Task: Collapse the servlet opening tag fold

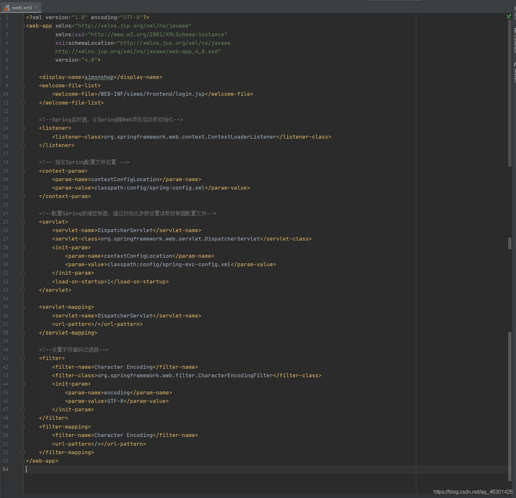Action: tap(23, 222)
